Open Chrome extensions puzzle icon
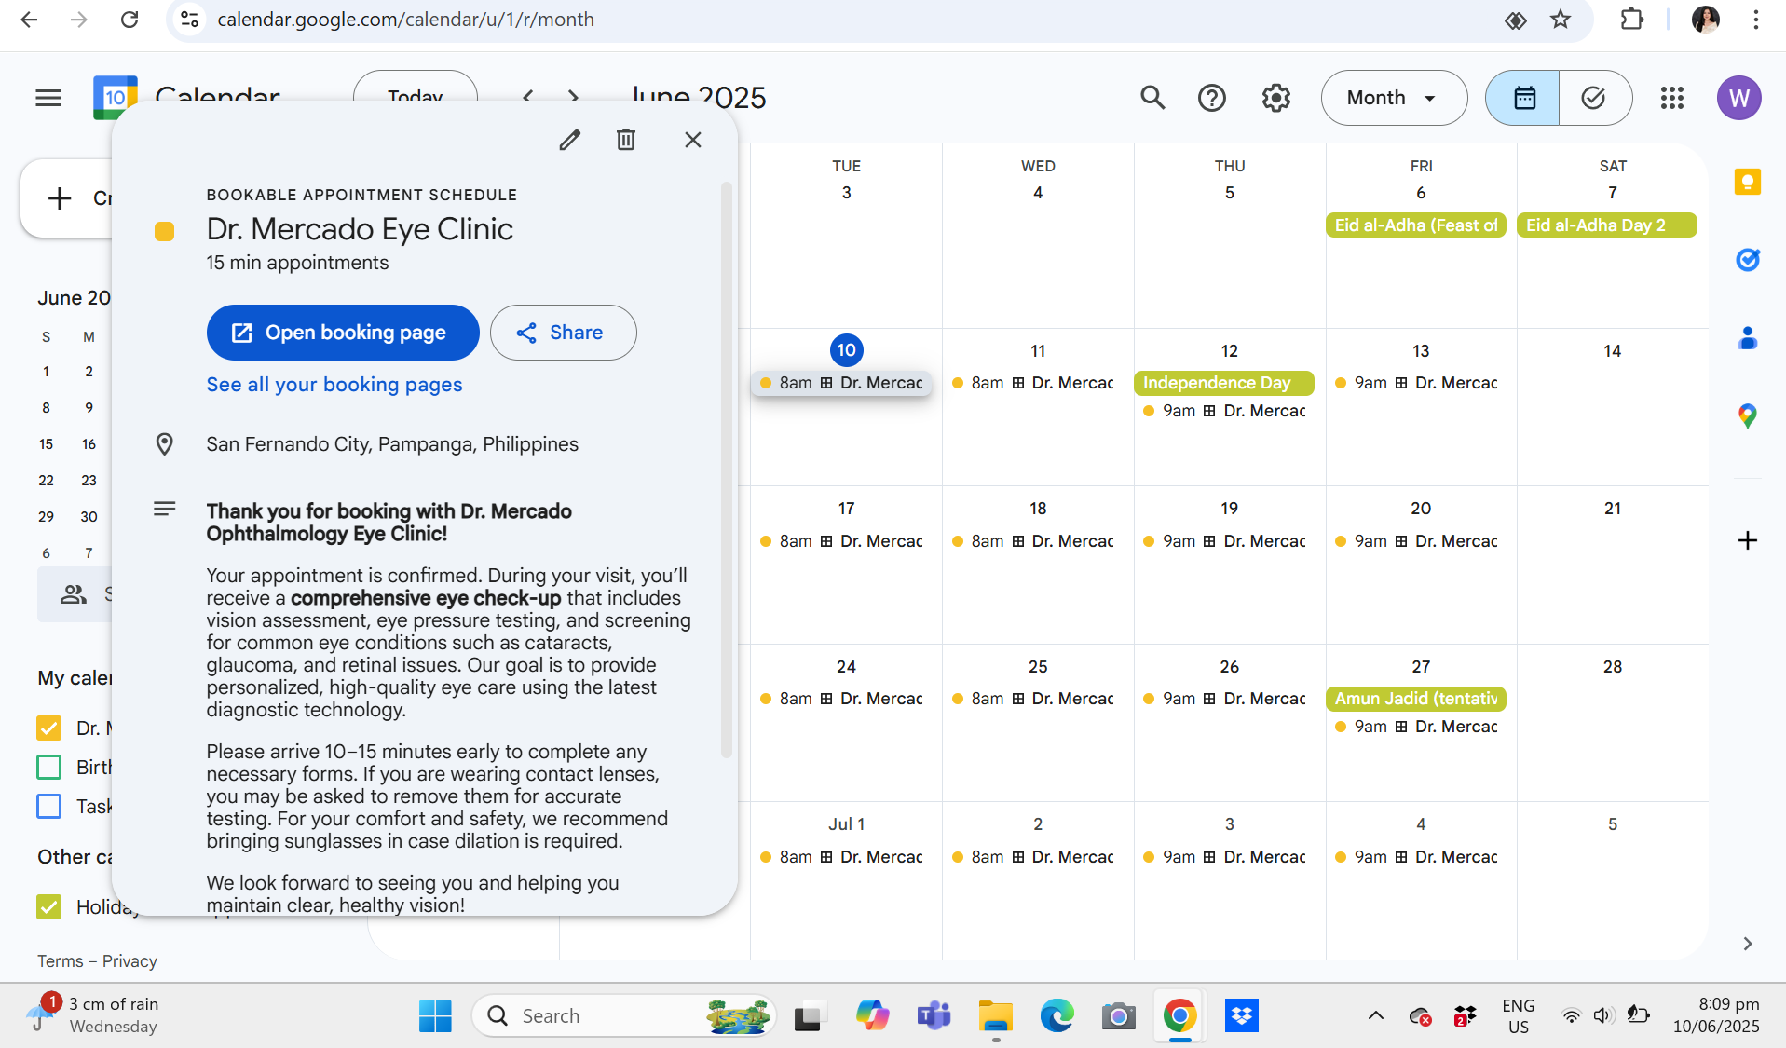This screenshot has height=1048, width=1786. pyautogui.click(x=1631, y=20)
